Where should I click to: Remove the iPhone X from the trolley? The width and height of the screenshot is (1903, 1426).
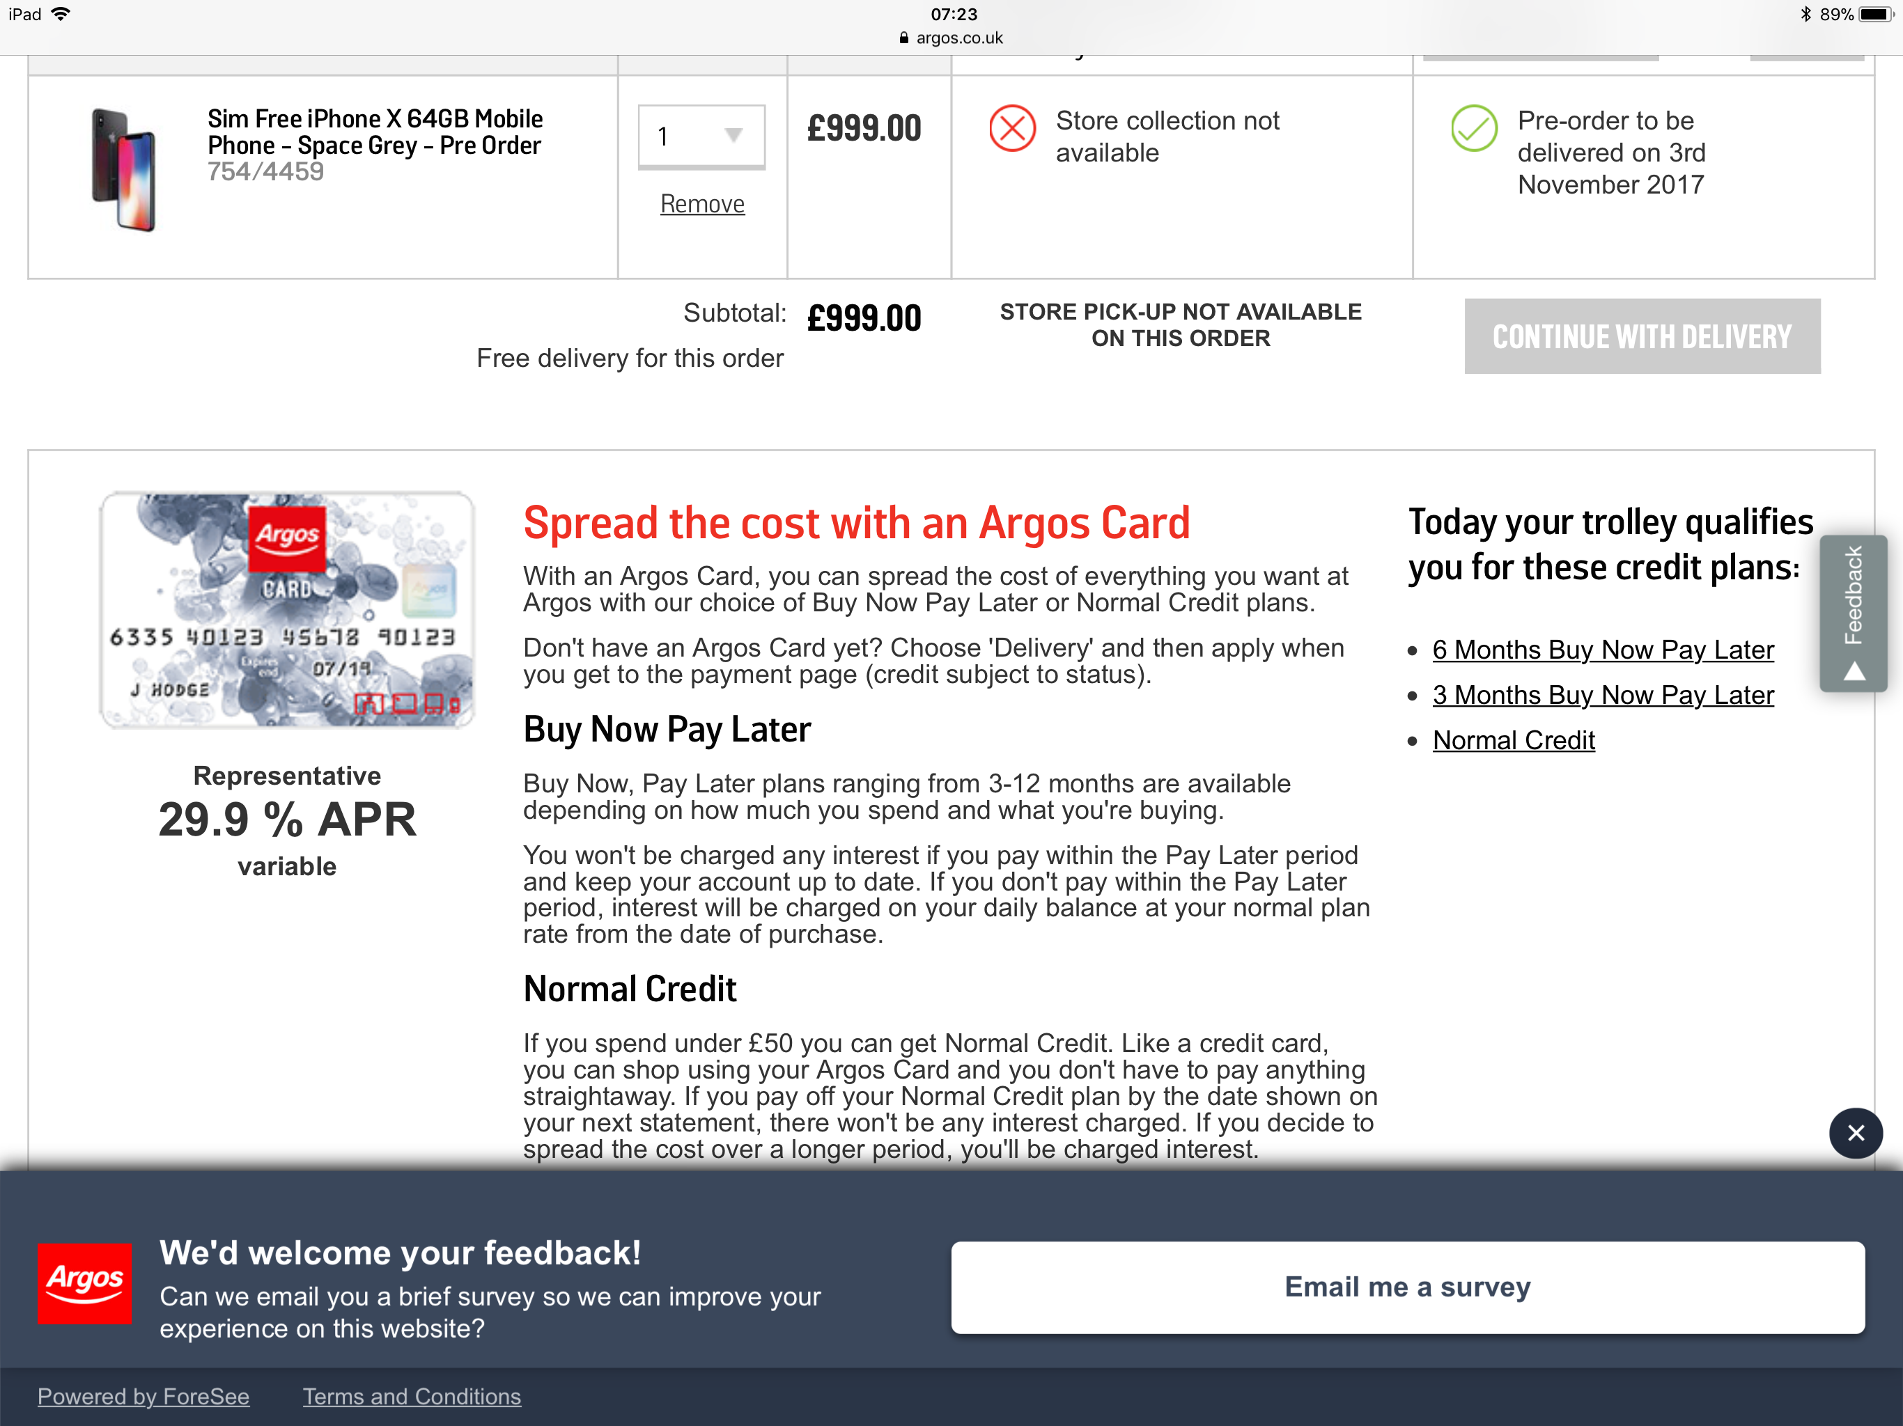702,204
